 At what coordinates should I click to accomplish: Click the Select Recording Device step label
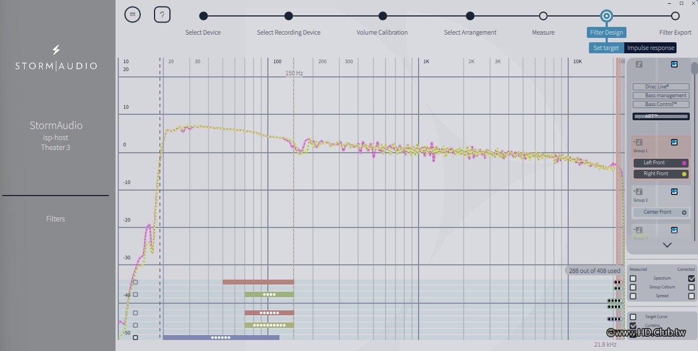tap(289, 32)
